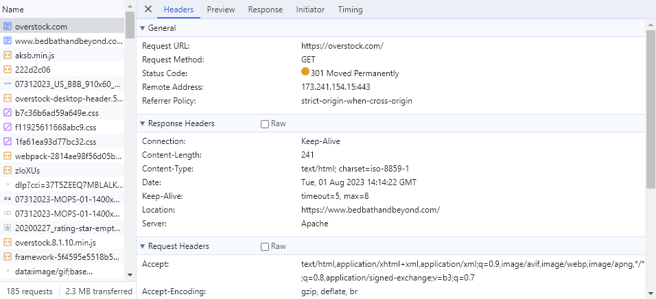Collapse the Response Headers section

coord(142,123)
